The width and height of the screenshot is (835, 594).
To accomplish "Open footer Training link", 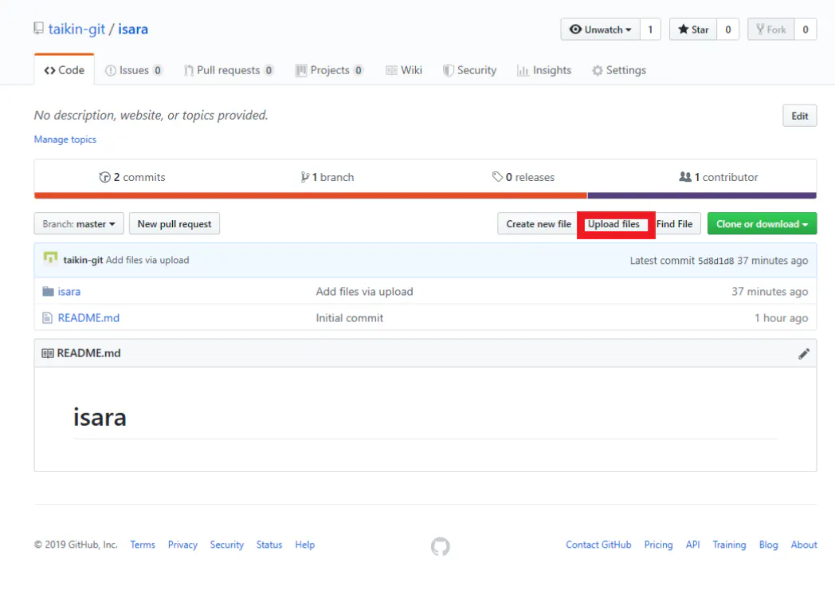I will pos(729,545).
